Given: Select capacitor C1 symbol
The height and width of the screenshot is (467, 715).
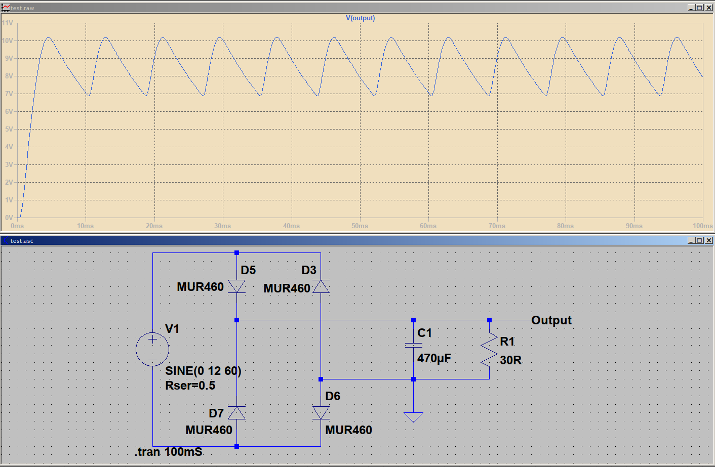Looking at the screenshot, I should tap(413, 345).
